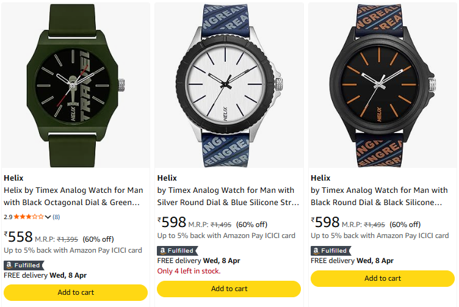The height and width of the screenshot is (307, 459).
Task: Open the silver dial blue strap watch image
Action: click(x=229, y=85)
